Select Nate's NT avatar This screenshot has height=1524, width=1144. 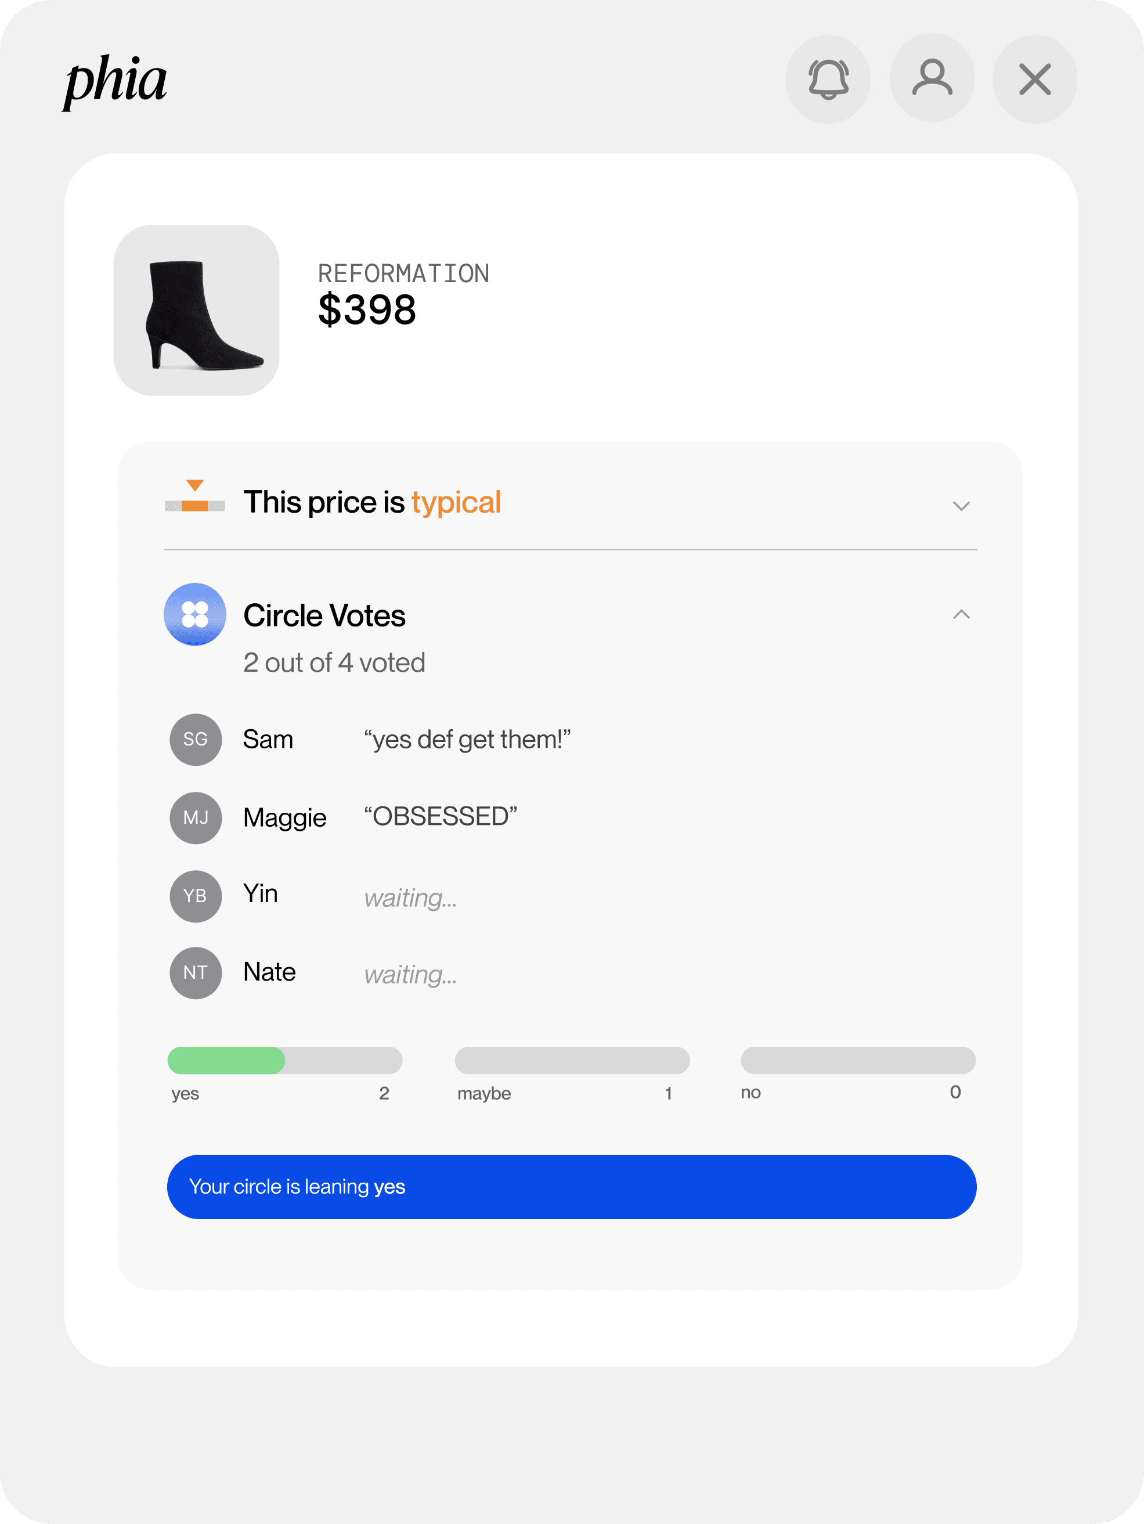[196, 973]
